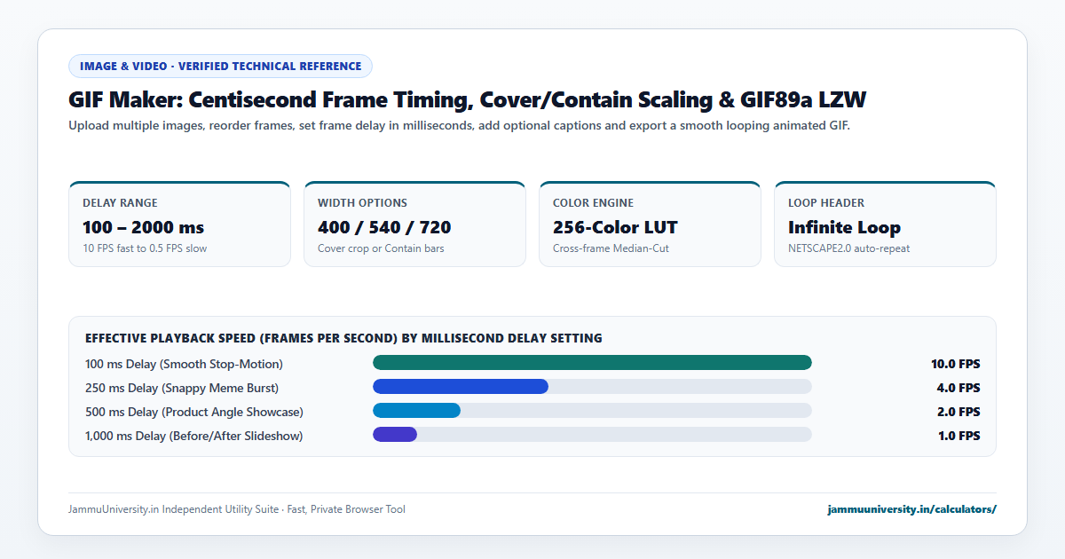The height and width of the screenshot is (559, 1065).
Task: Click '250 ms Delay (Snappy Meme Burst)' row label
Action: [182, 388]
